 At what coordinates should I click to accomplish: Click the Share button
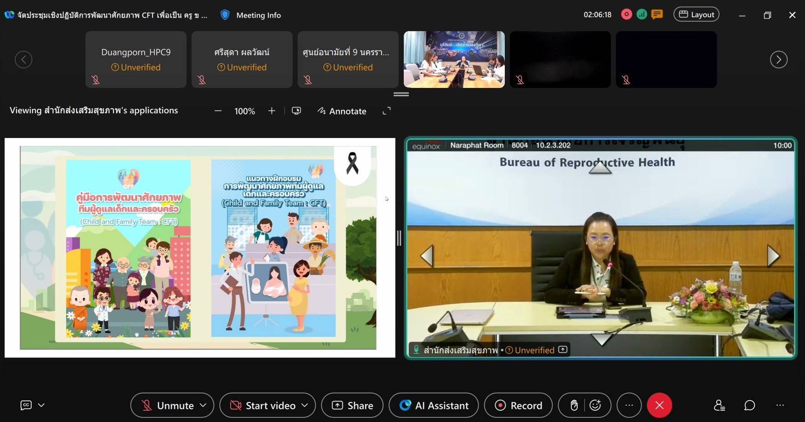tap(352, 405)
